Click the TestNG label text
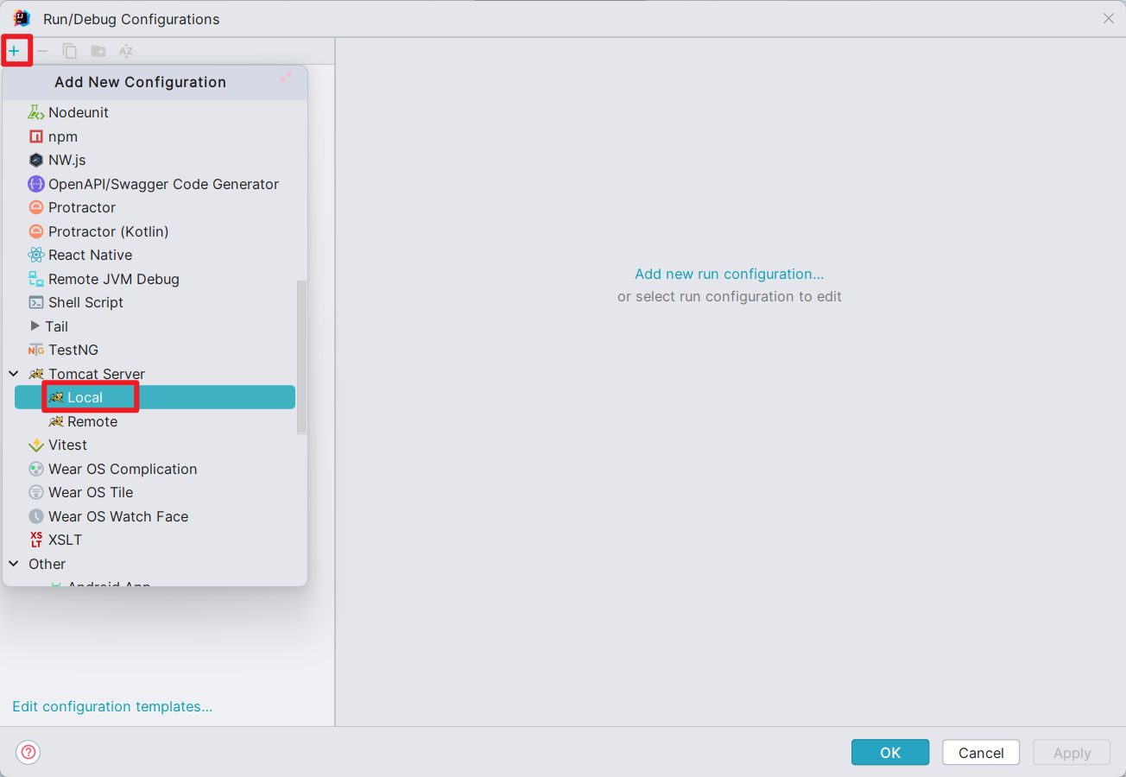Viewport: 1126px width, 777px height. click(73, 350)
